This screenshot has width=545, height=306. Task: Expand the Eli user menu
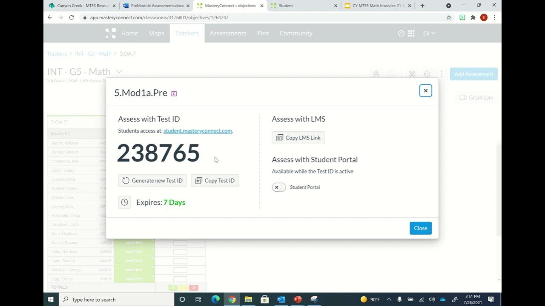(x=429, y=33)
